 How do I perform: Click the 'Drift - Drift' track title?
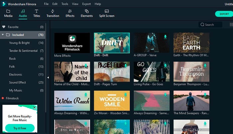click(101, 55)
